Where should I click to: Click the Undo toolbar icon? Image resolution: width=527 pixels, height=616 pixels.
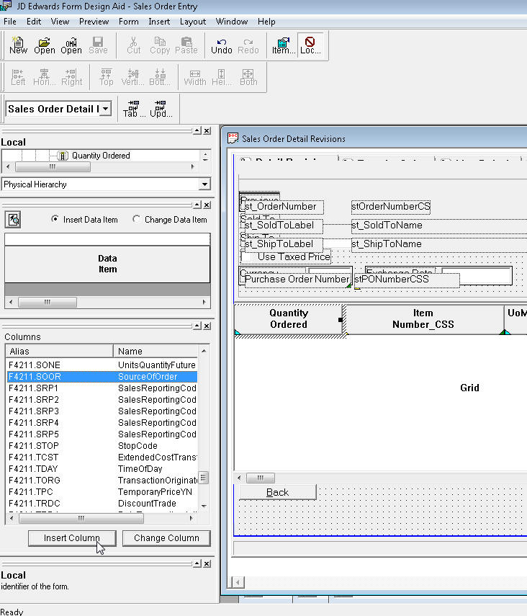point(222,45)
